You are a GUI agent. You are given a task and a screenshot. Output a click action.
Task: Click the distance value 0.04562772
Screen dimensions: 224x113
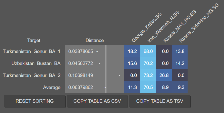81,63
